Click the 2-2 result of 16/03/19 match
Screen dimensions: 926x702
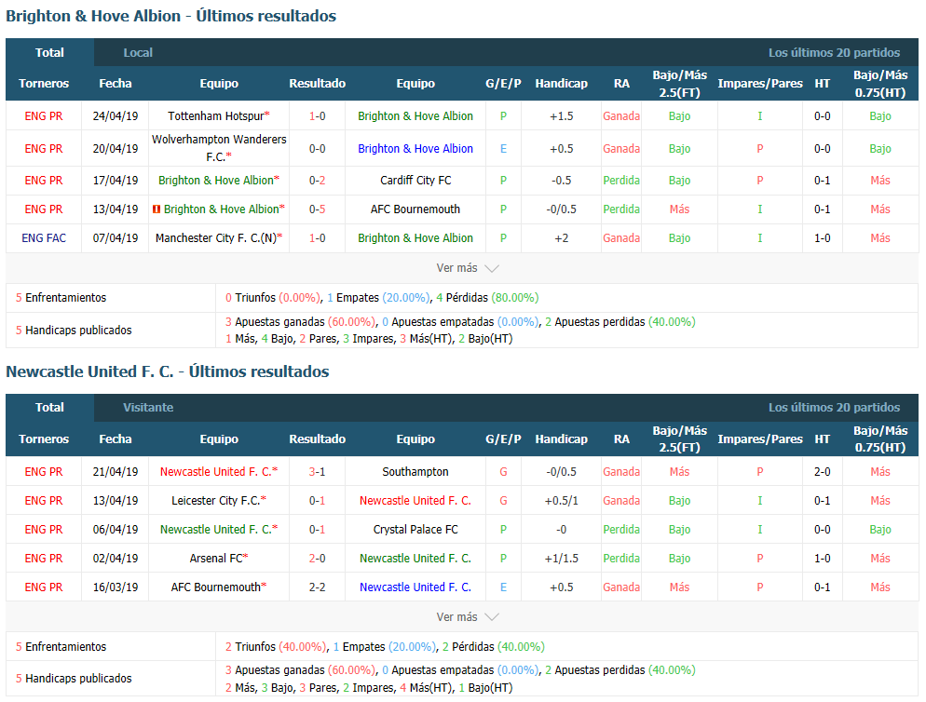coord(317,587)
